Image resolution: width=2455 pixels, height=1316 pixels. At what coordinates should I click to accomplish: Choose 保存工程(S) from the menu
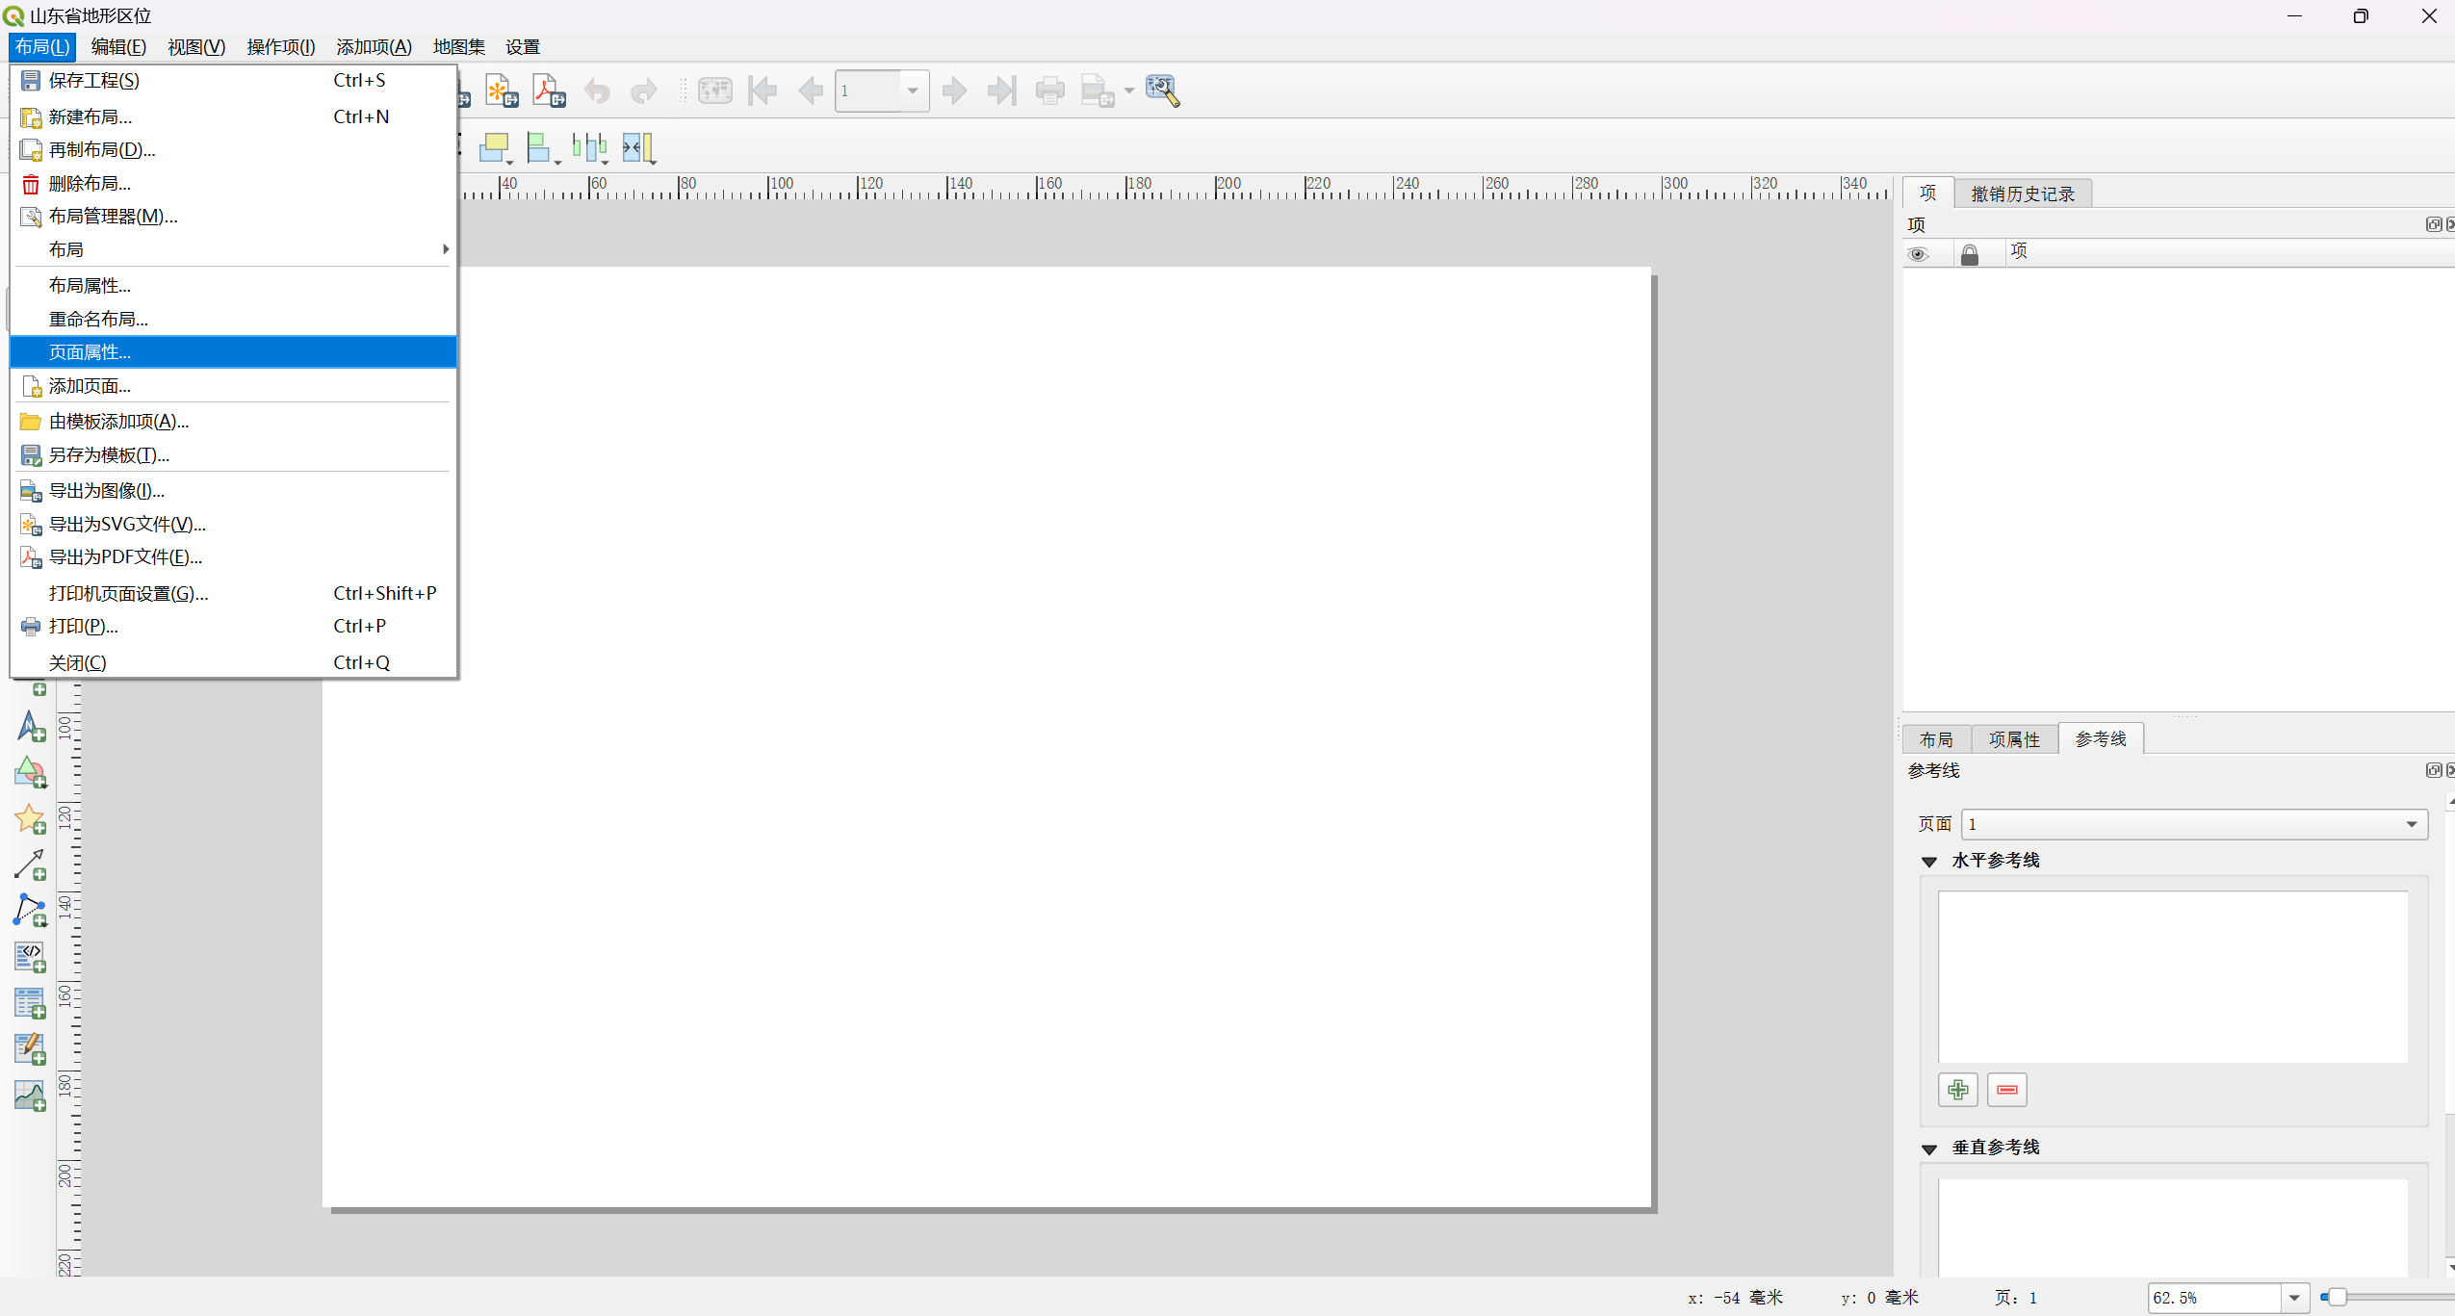pyautogui.click(x=233, y=81)
